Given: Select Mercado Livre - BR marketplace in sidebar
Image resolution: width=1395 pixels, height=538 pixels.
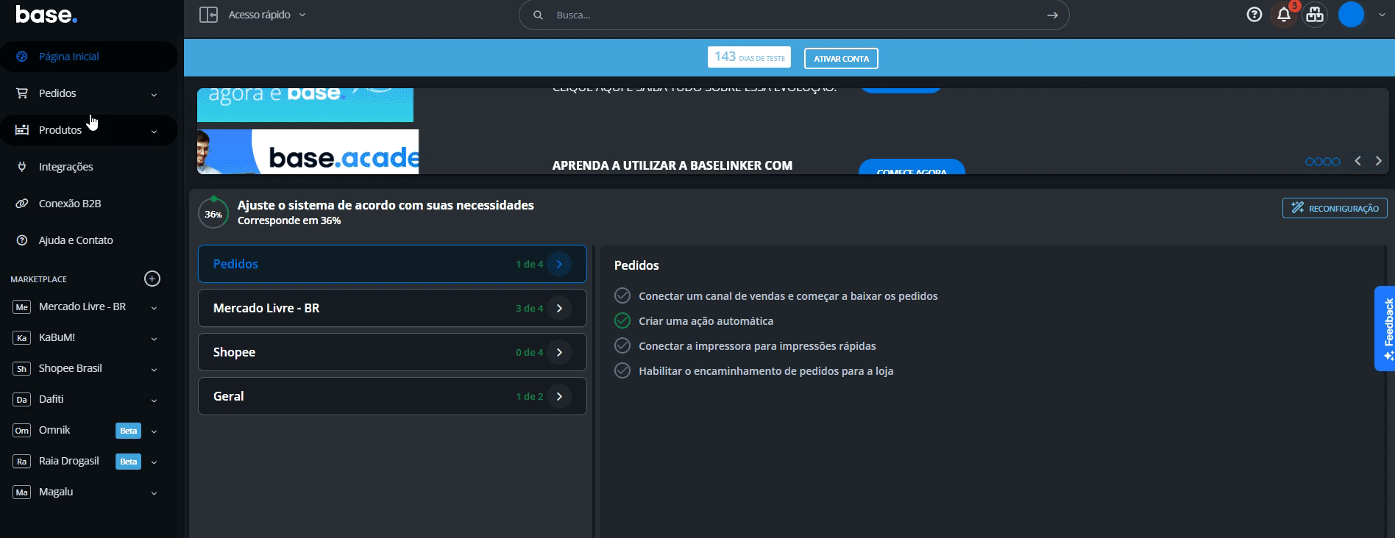Looking at the screenshot, I should [x=82, y=306].
